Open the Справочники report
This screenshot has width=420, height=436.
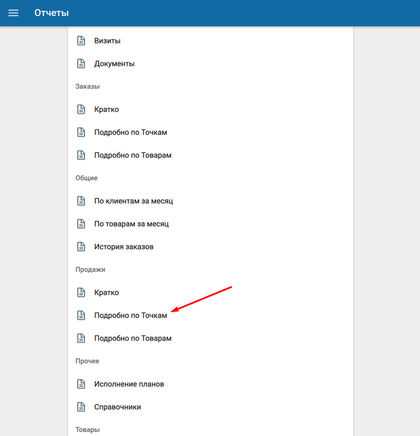[x=117, y=407]
